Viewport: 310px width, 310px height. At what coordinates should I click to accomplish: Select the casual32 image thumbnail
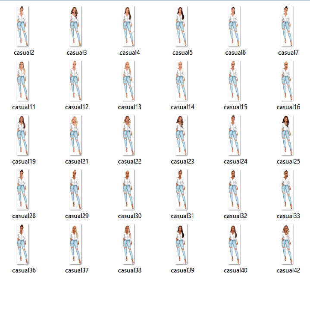(234, 190)
